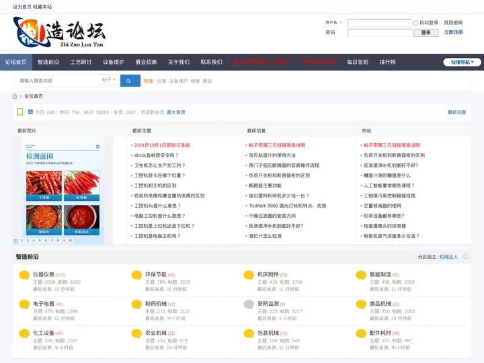Click the 配件耗材 forum bubble icon

(361, 333)
